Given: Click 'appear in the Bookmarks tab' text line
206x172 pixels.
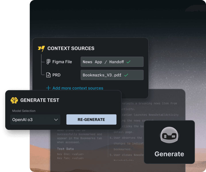Looking at the screenshot, I should [79, 138].
